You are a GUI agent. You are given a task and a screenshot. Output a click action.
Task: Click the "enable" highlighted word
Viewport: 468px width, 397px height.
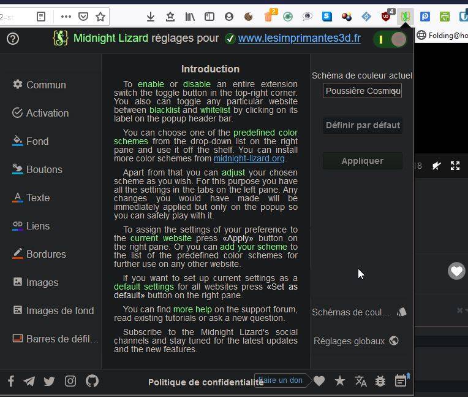point(151,84)
